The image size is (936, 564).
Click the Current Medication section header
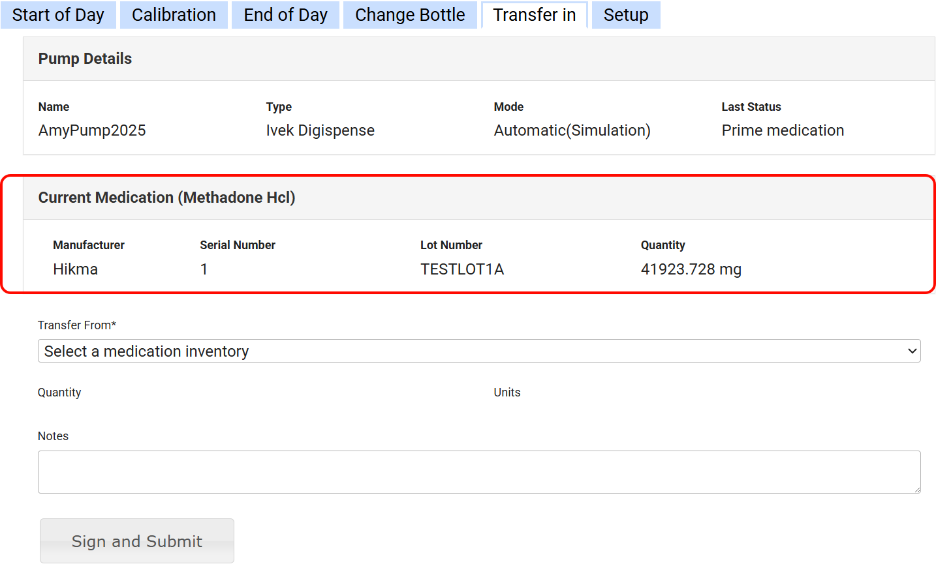[166, 198]
